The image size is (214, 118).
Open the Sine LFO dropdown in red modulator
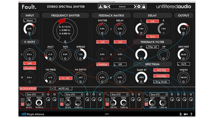(35, 94)
